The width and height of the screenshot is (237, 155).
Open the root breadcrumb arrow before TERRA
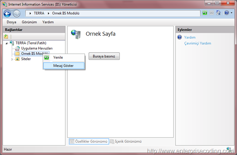coord(30,13)
